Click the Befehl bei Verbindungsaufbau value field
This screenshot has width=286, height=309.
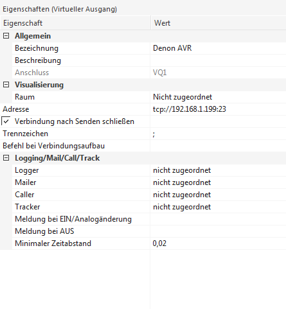pos(218,146)
